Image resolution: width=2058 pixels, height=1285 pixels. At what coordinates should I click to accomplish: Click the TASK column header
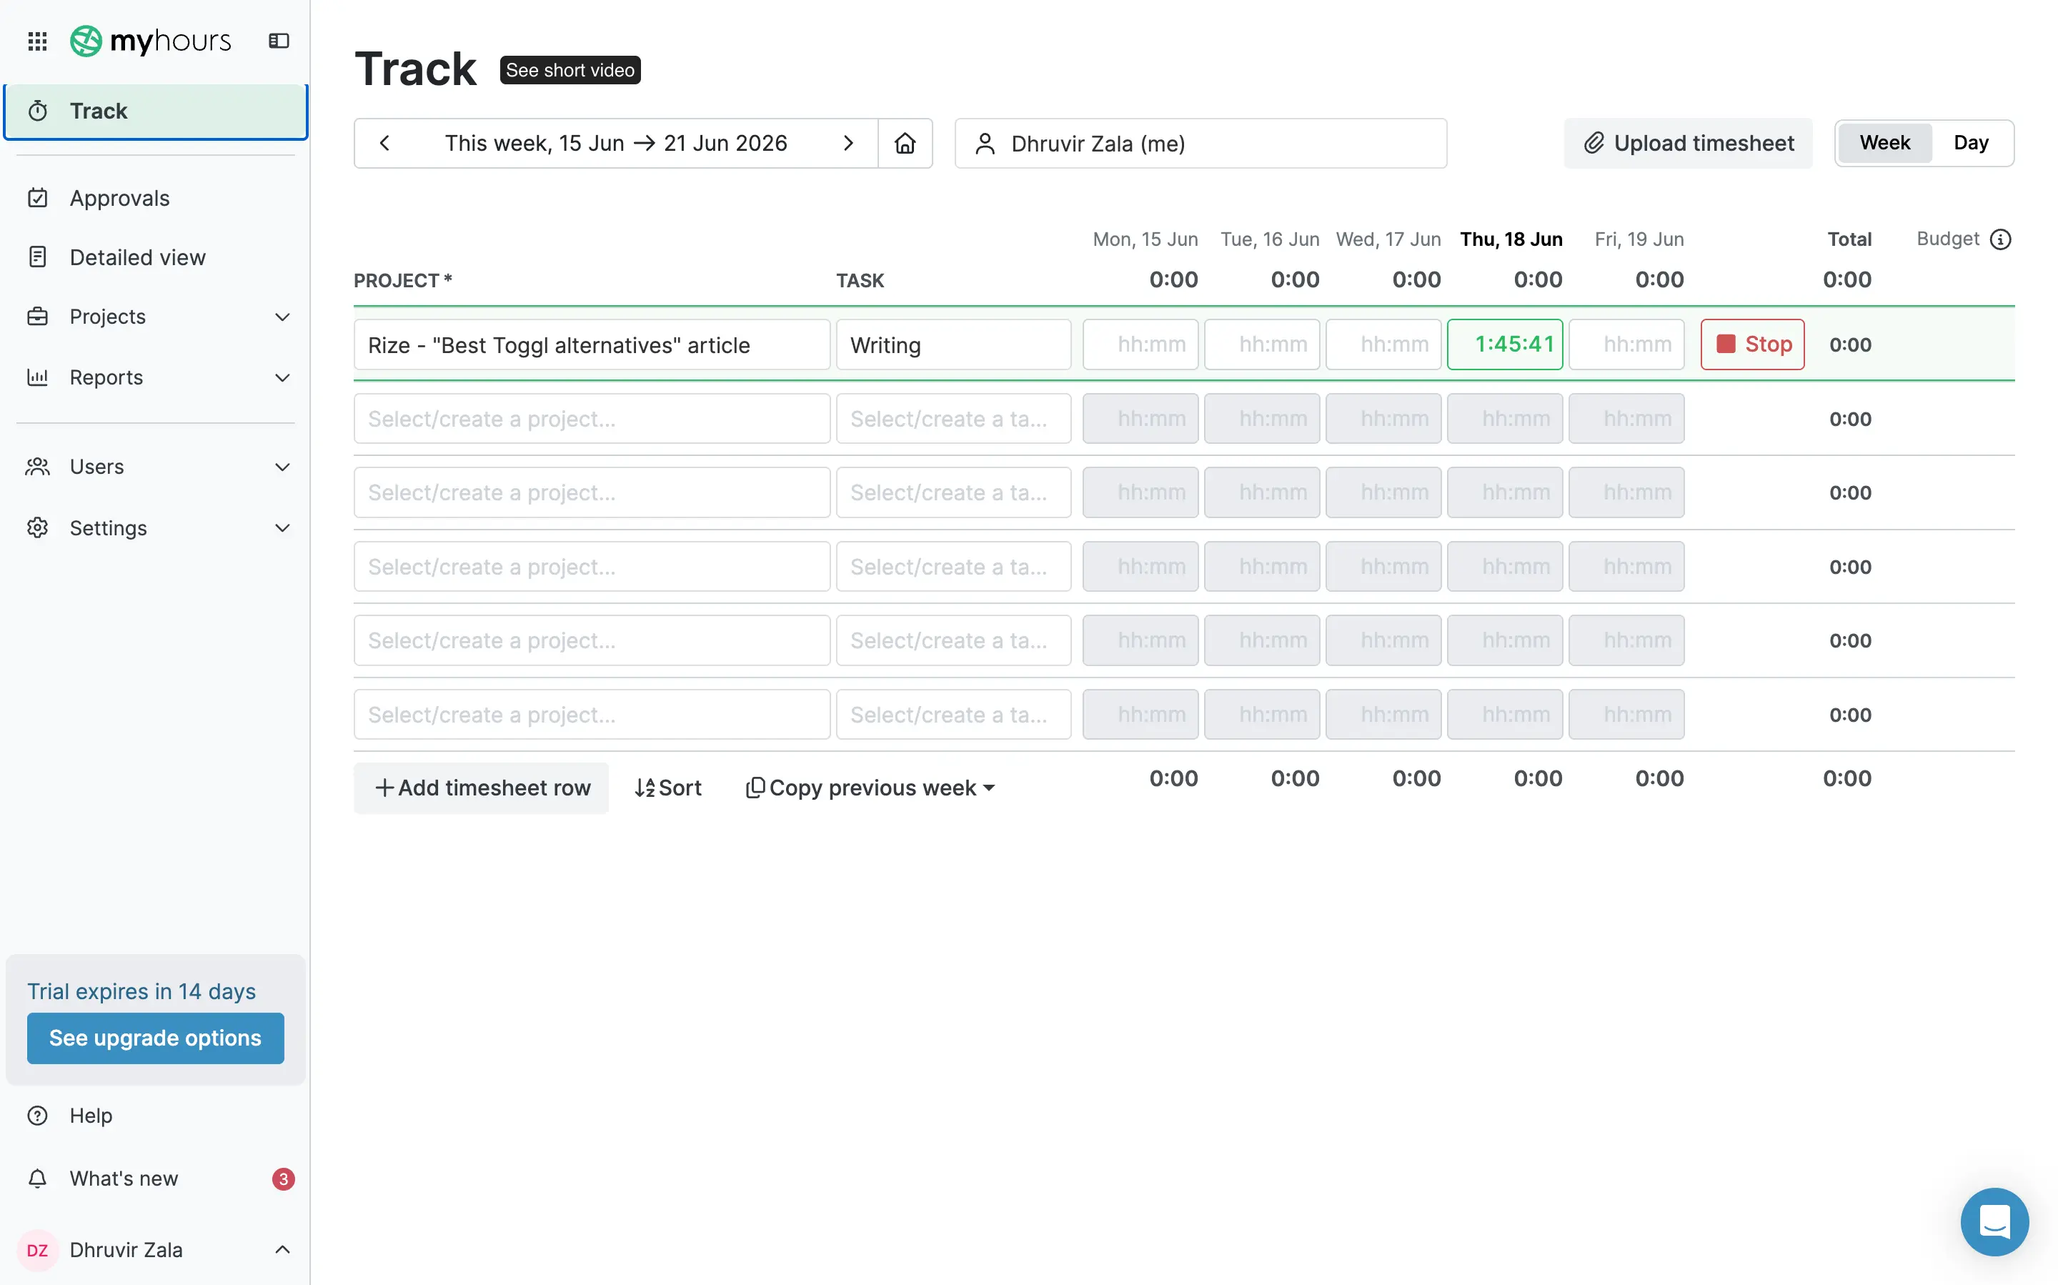(860, 280)
